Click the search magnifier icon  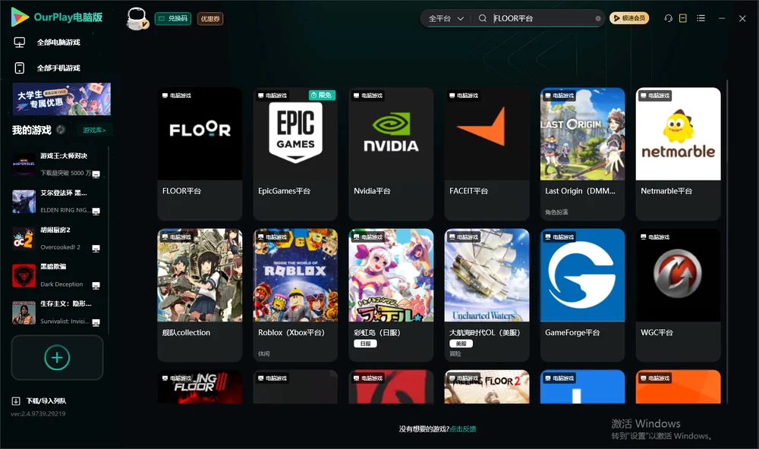point(482,18)
